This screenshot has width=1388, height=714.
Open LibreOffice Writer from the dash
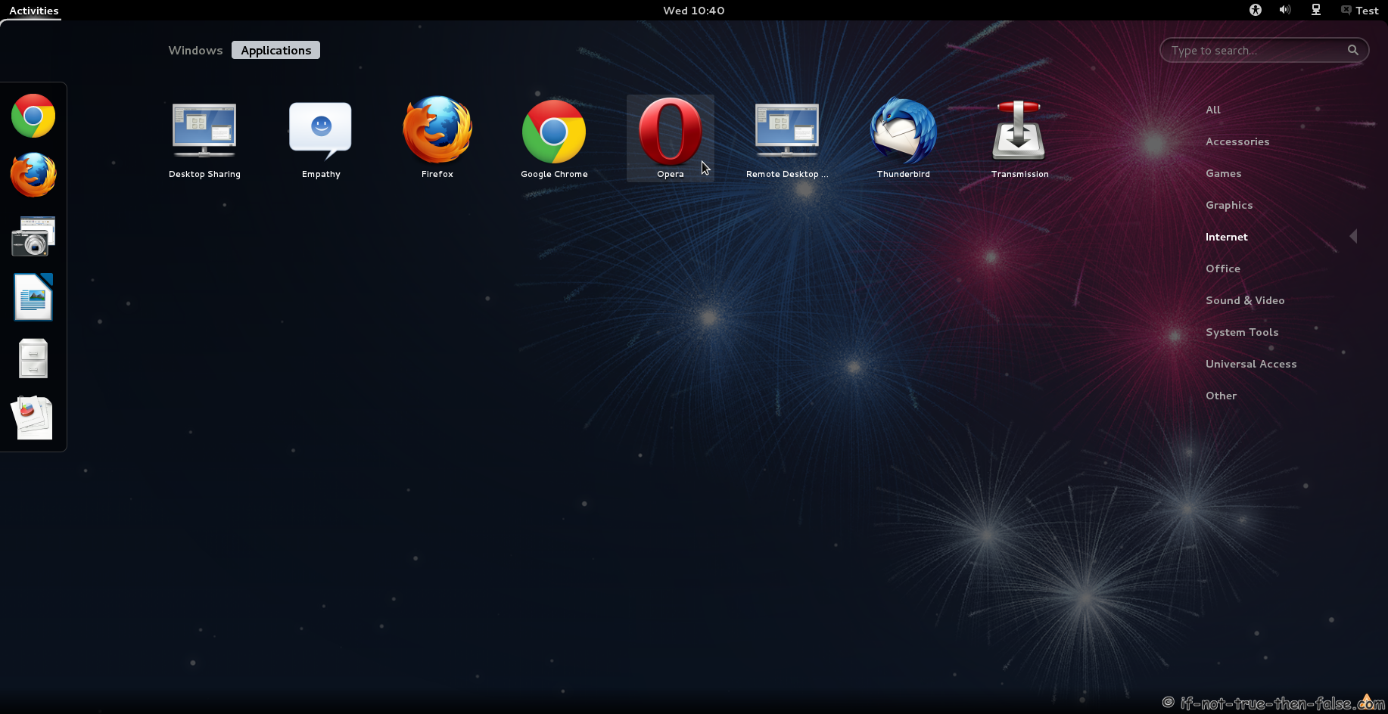(33, 296)
